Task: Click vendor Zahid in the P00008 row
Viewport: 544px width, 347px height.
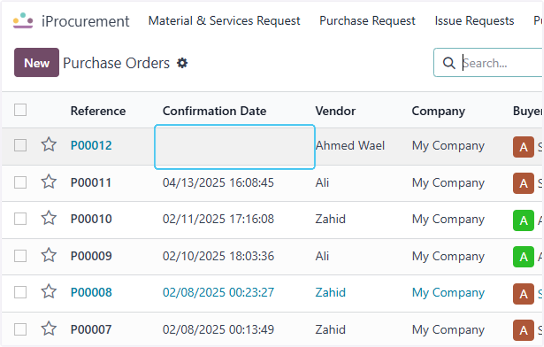Action: (330, 293)
